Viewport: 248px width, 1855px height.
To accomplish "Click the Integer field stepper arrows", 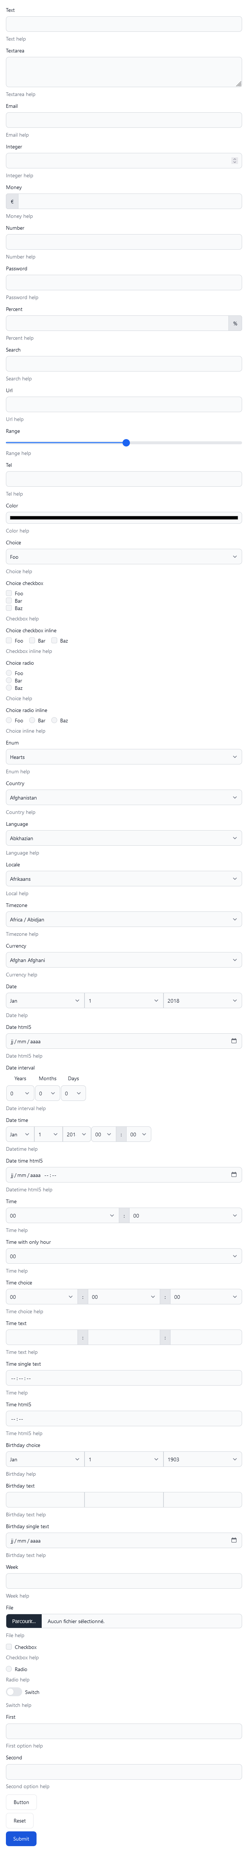I will tap(234, 161).
